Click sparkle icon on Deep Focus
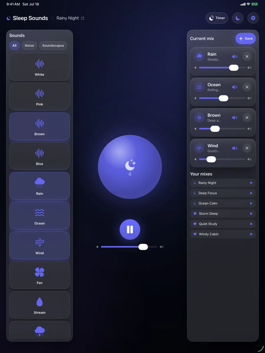265x353 pixels. 195,193
